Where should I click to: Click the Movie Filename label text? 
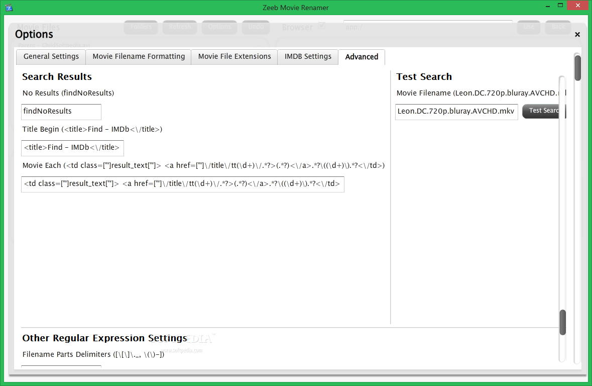[481, 93]
